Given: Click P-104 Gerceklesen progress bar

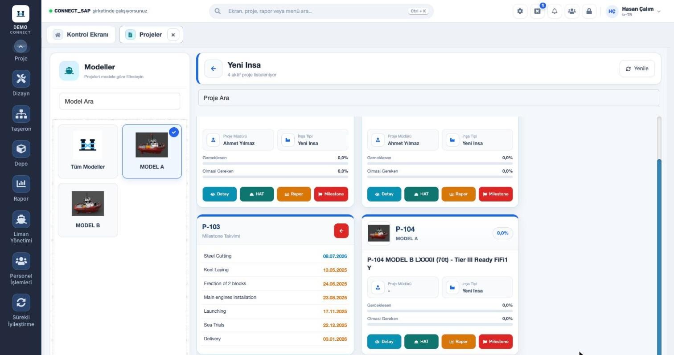Looking at the screenshot, I should click(440, 311).
